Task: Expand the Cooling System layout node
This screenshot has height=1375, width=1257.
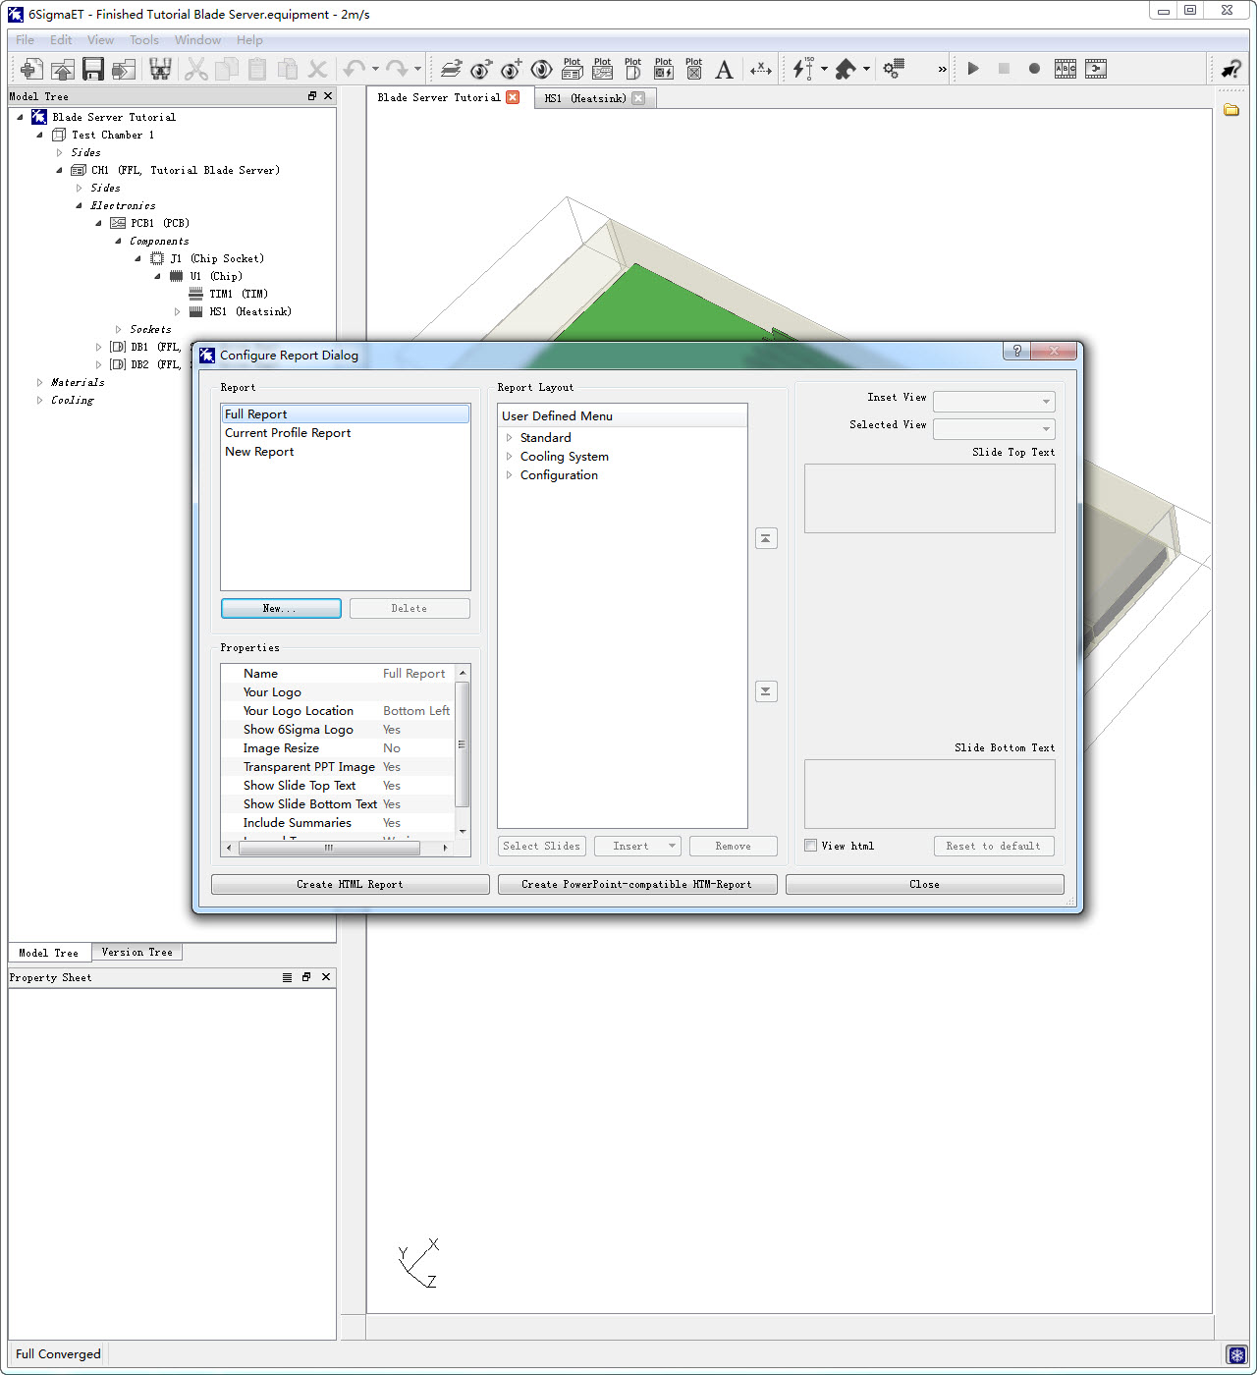Action: (509, 457)
